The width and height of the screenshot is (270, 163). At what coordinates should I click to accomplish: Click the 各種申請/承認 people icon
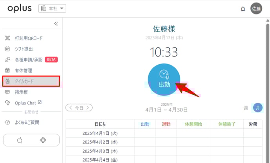pos(7,60)
